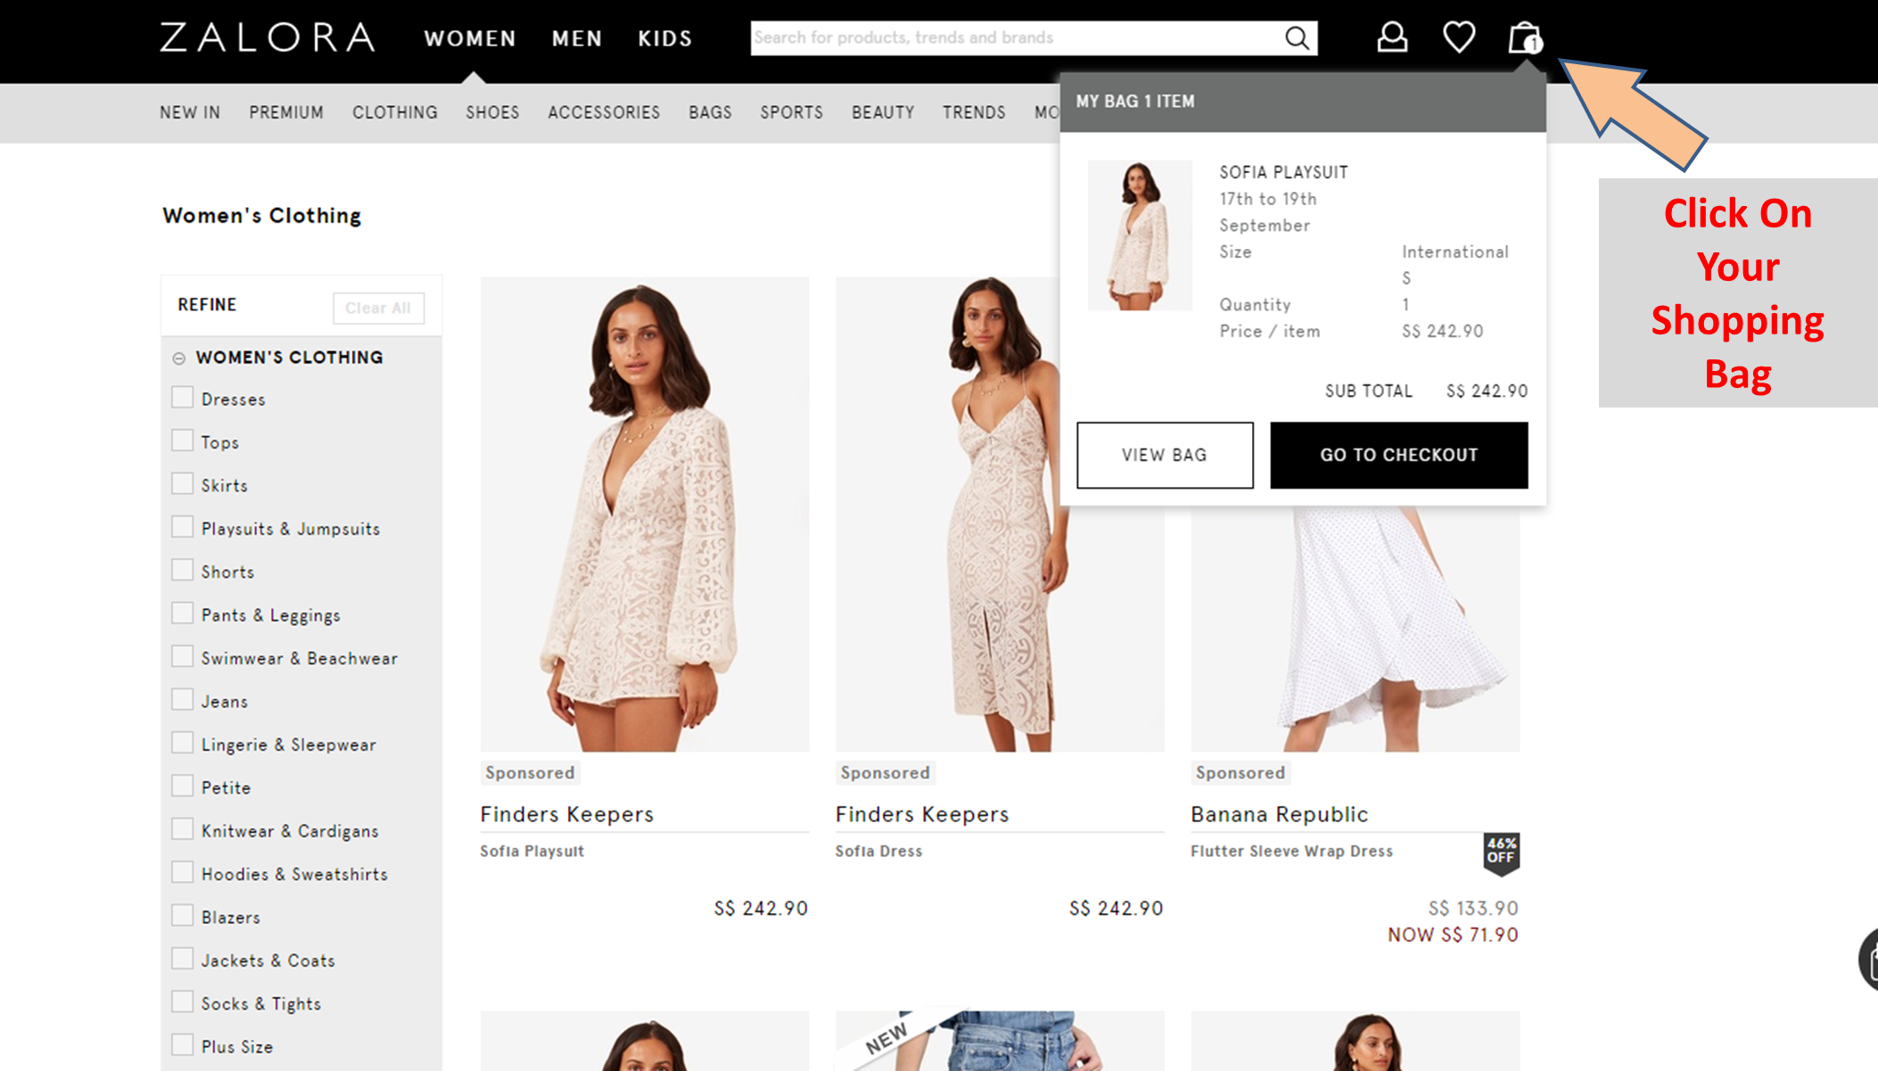Open the Banana Republic wrap dress image

pos(1355,629)
